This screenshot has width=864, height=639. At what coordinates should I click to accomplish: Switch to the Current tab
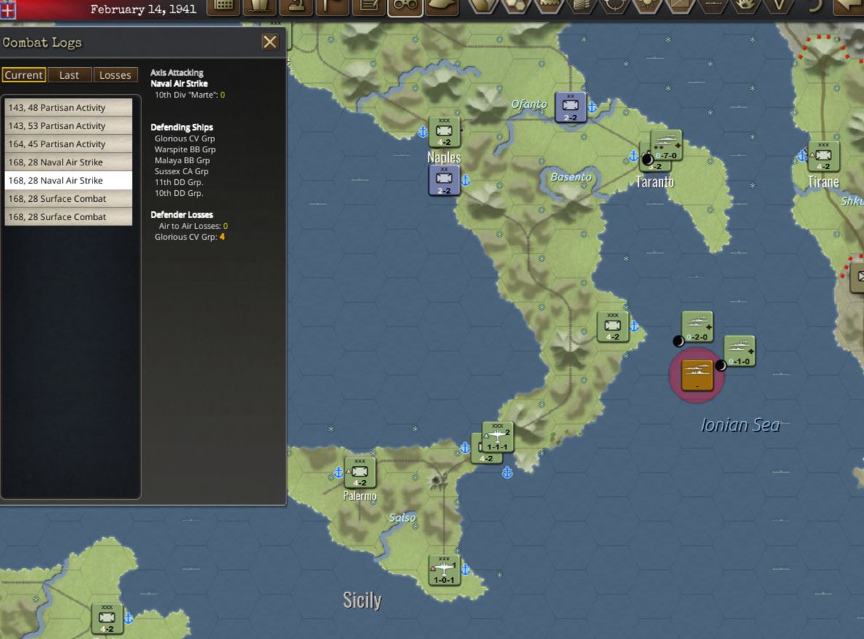pos(24,75)
